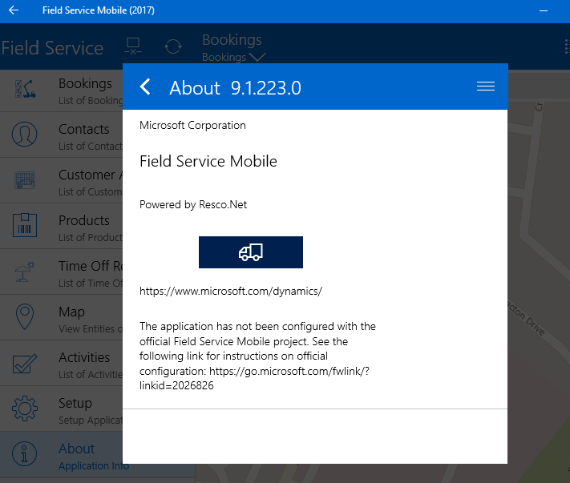Click the offline monitor icon in header
Image resolution: width=570 pixels, height=483 pixels.
click(x=133, y=46)
